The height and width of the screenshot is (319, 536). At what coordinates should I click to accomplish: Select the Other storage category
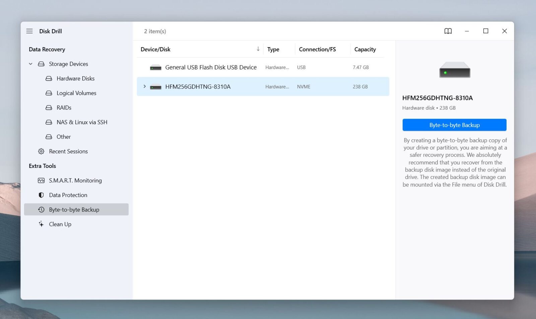(x=63, y=137)
